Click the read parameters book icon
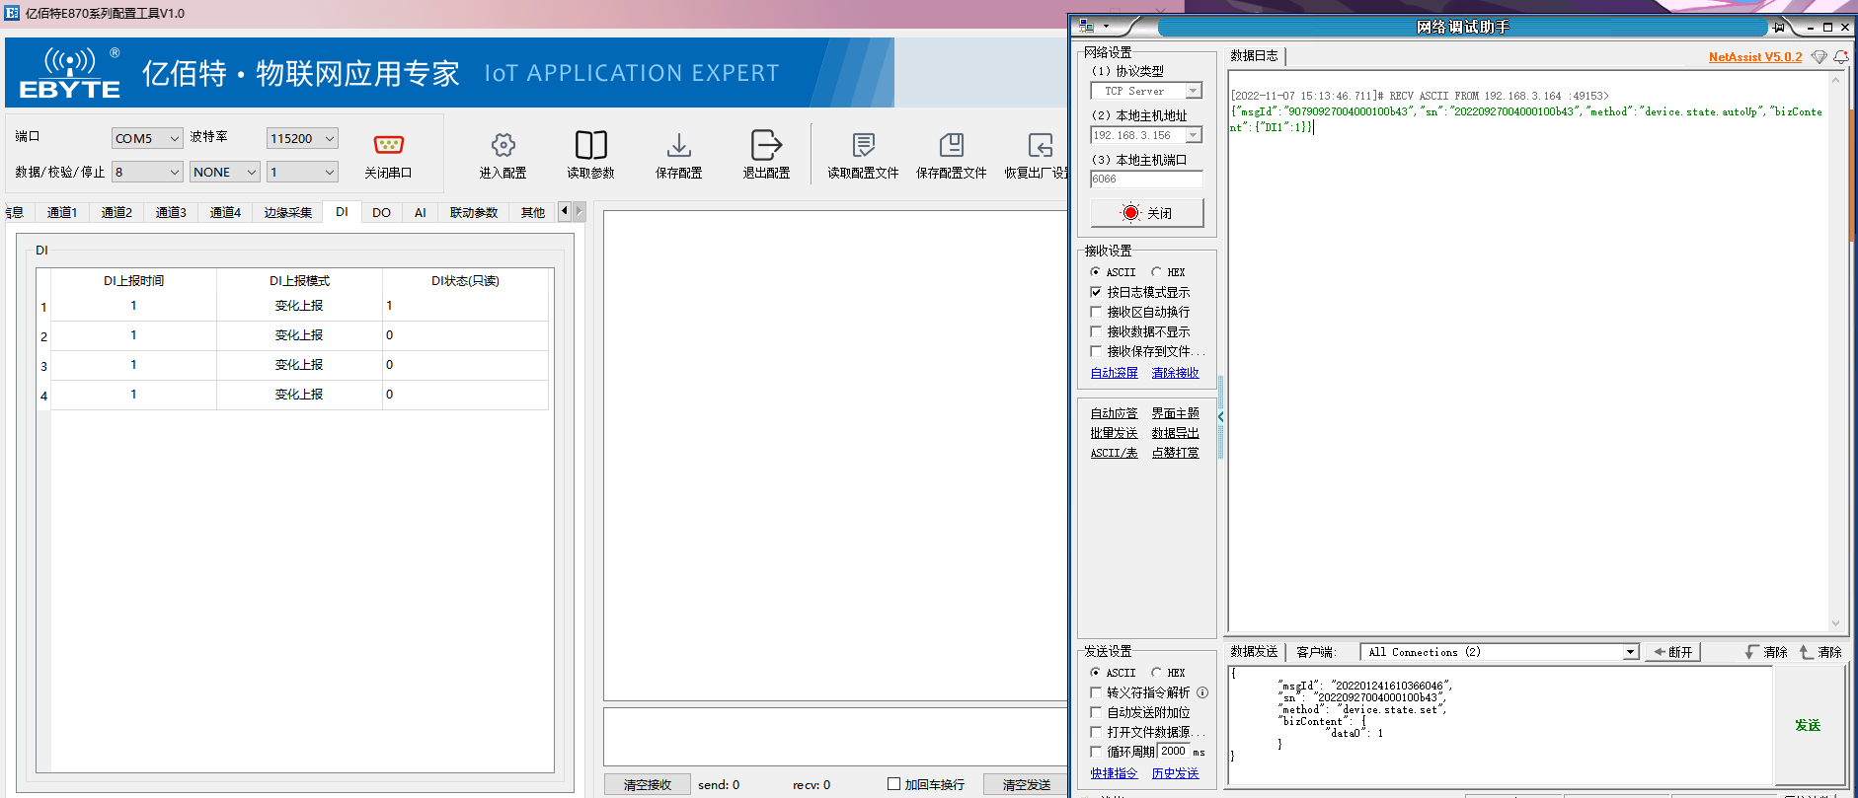Screen dimensions: 1858x798 (x=590, y=145)
